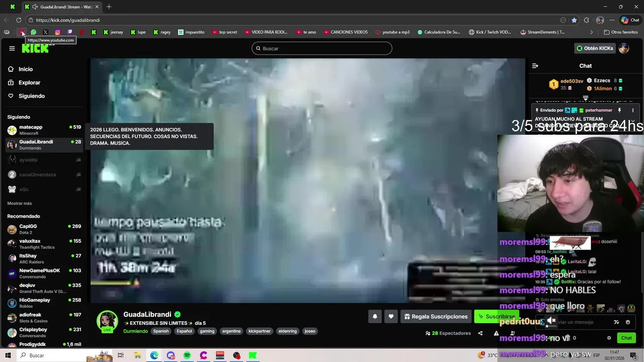Open recommended channel NewGamePlusOK
Image resolution: width=644 pixels, height=362 pixels.
point(44,274)
